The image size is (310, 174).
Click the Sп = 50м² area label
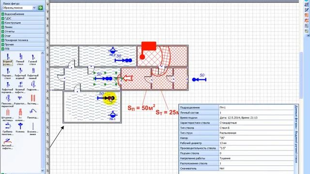(141, 107)
